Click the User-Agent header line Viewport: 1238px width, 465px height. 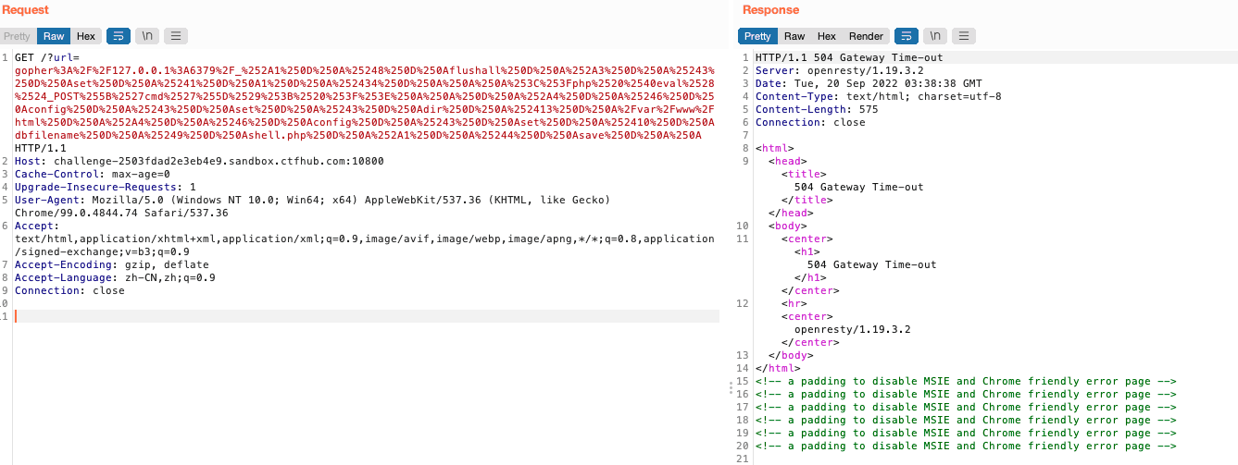[x=312, y=200]
